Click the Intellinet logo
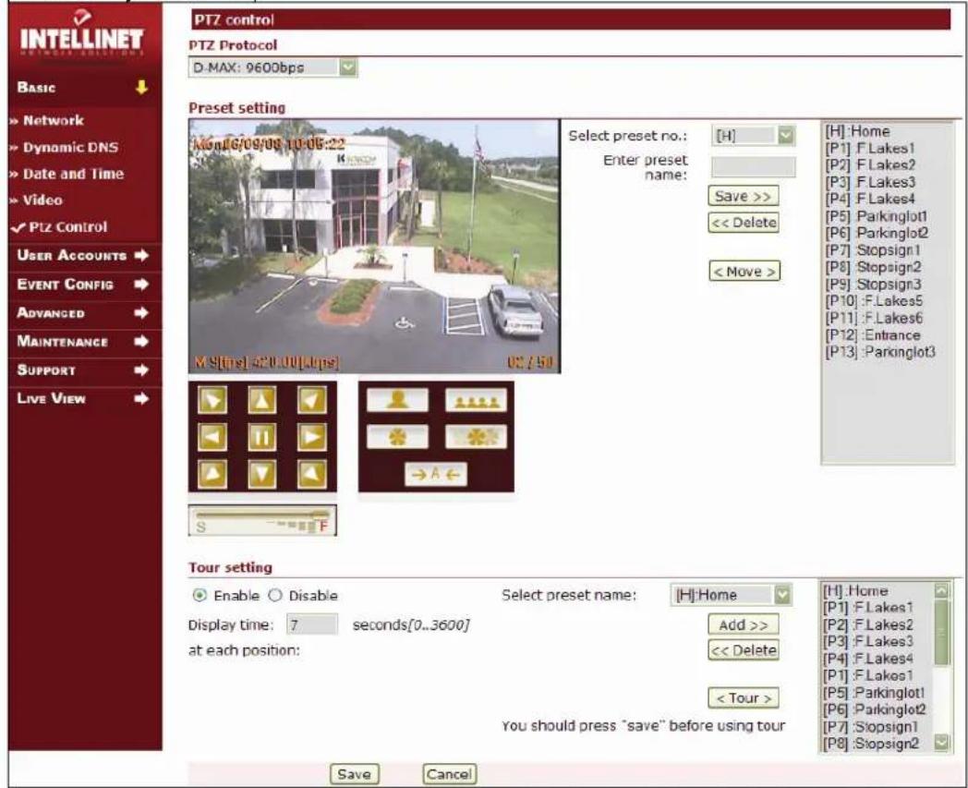The width and height of the screenshot is (968, 788). click(81, 34)
